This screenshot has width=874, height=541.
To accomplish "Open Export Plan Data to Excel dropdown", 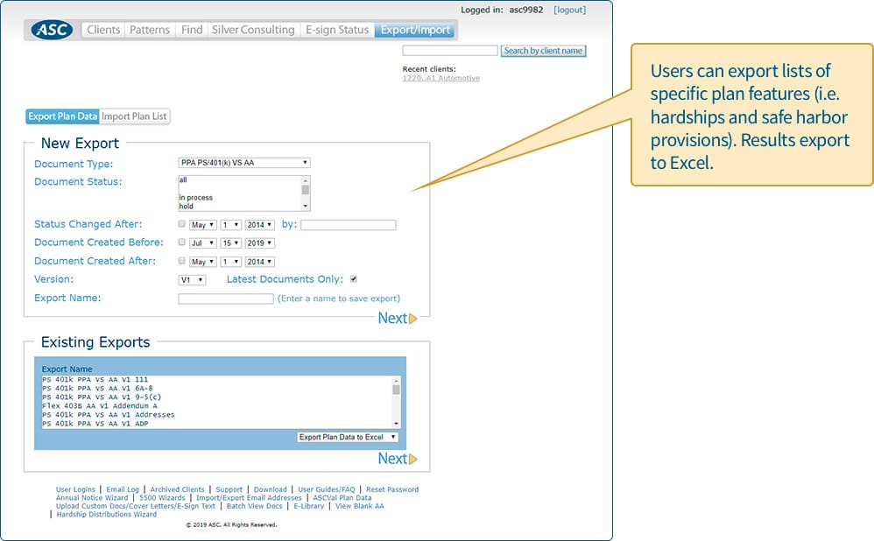I will coord(348,437).
